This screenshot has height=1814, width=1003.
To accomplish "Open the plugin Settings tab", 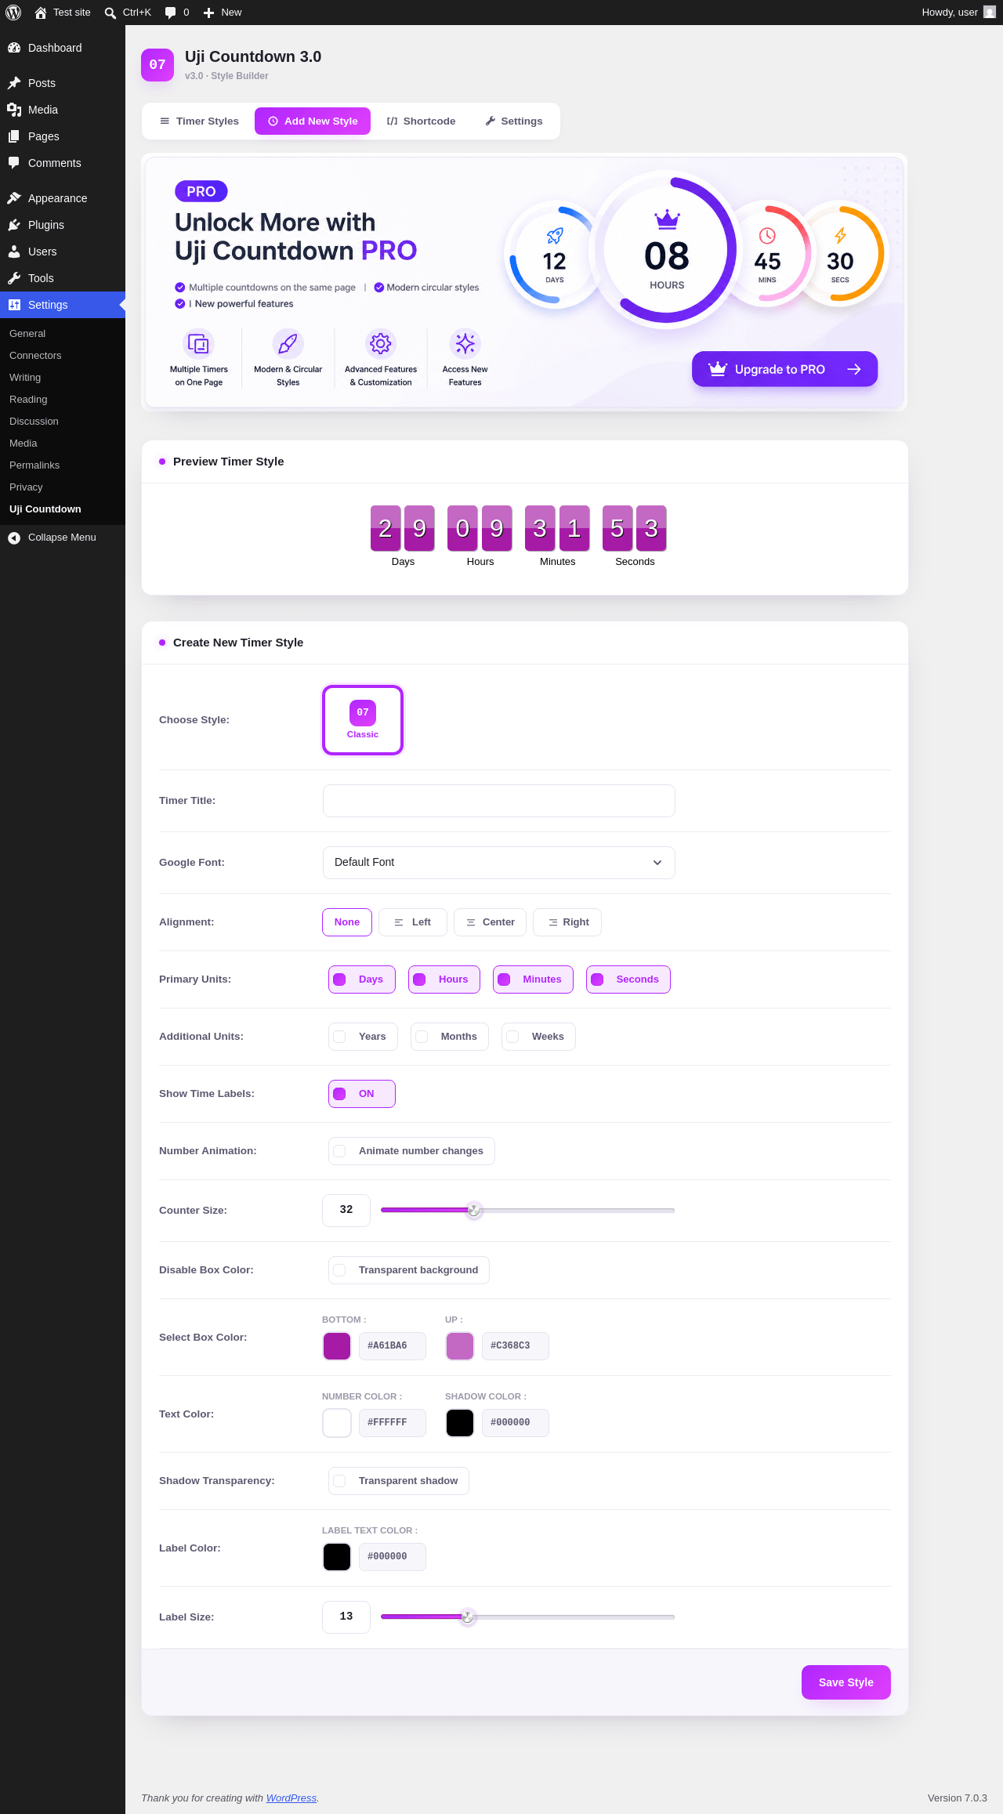I will [x=514, y=121].
